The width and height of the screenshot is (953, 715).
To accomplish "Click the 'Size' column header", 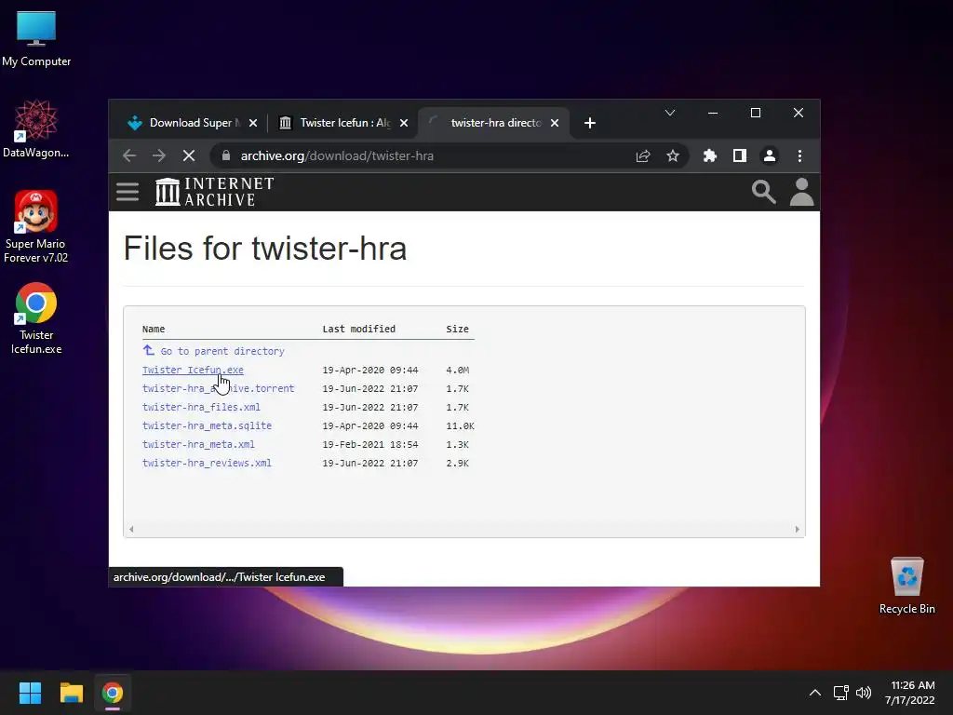I will 457,329.
